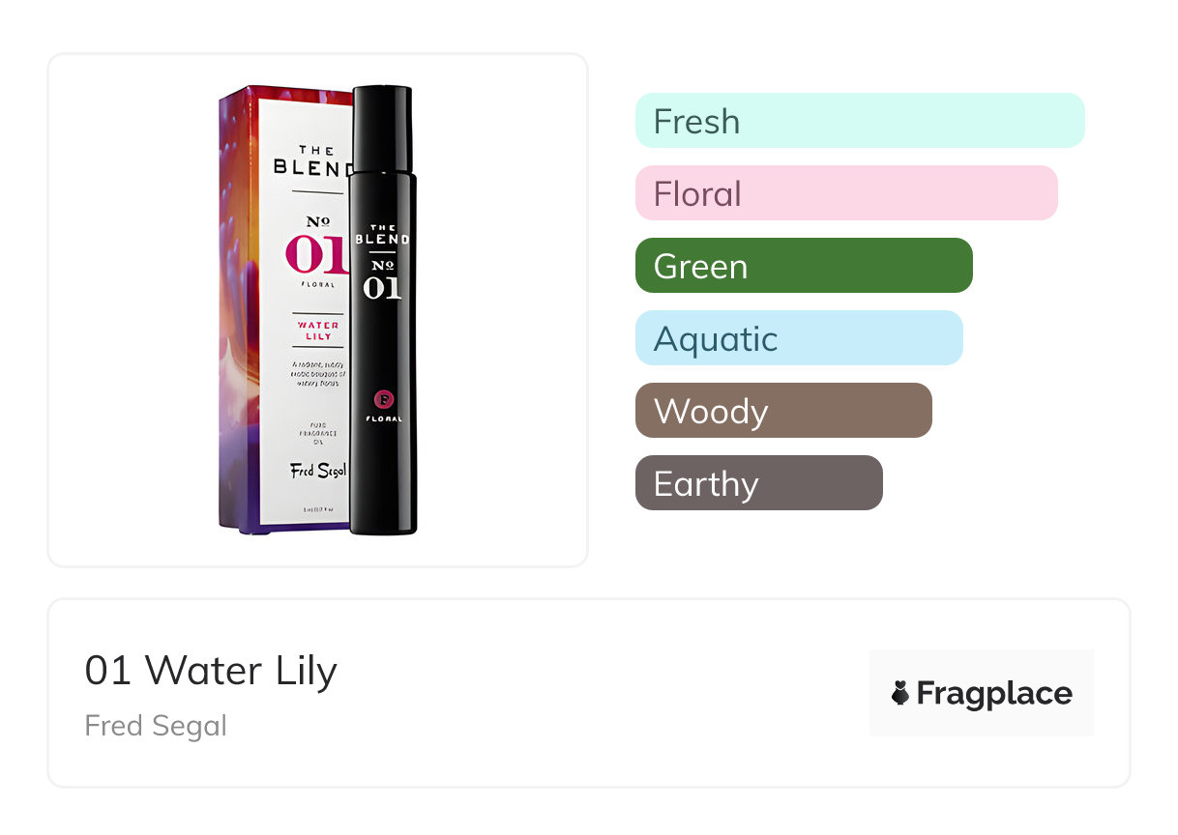
Task: Select the pink Floral accord bar
Action: click(x=845, y=193)
